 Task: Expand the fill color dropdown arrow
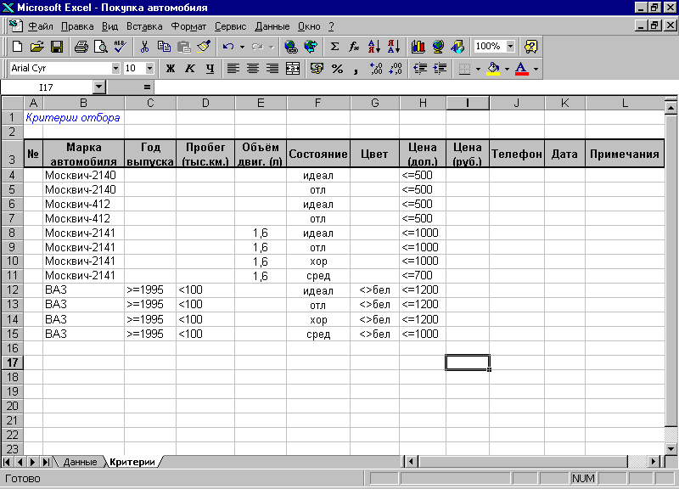pos(507,69)
